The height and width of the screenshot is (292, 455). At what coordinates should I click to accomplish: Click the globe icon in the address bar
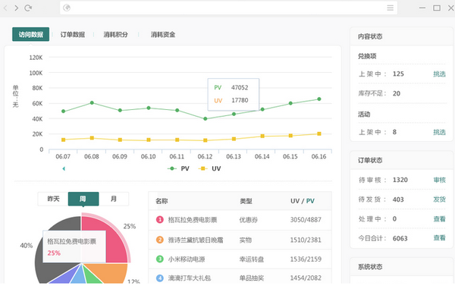(67, 8)
